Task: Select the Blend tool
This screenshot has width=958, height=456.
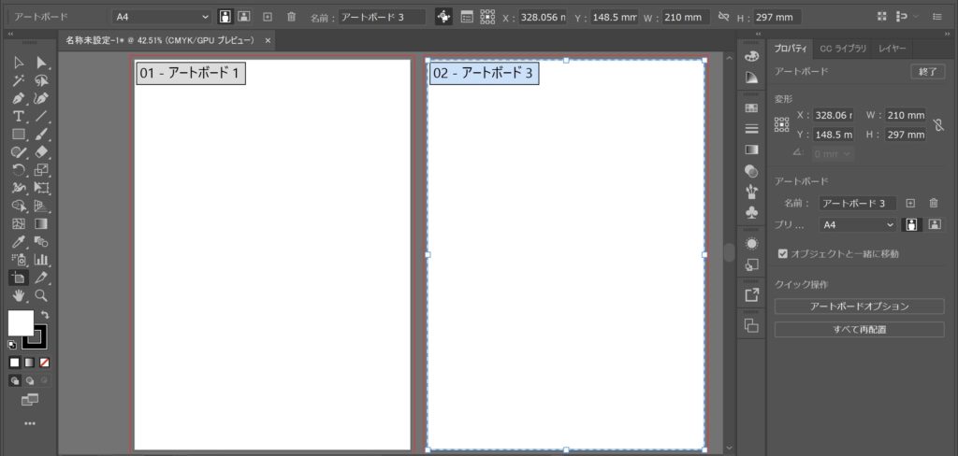Action: (x=41, y=242)
